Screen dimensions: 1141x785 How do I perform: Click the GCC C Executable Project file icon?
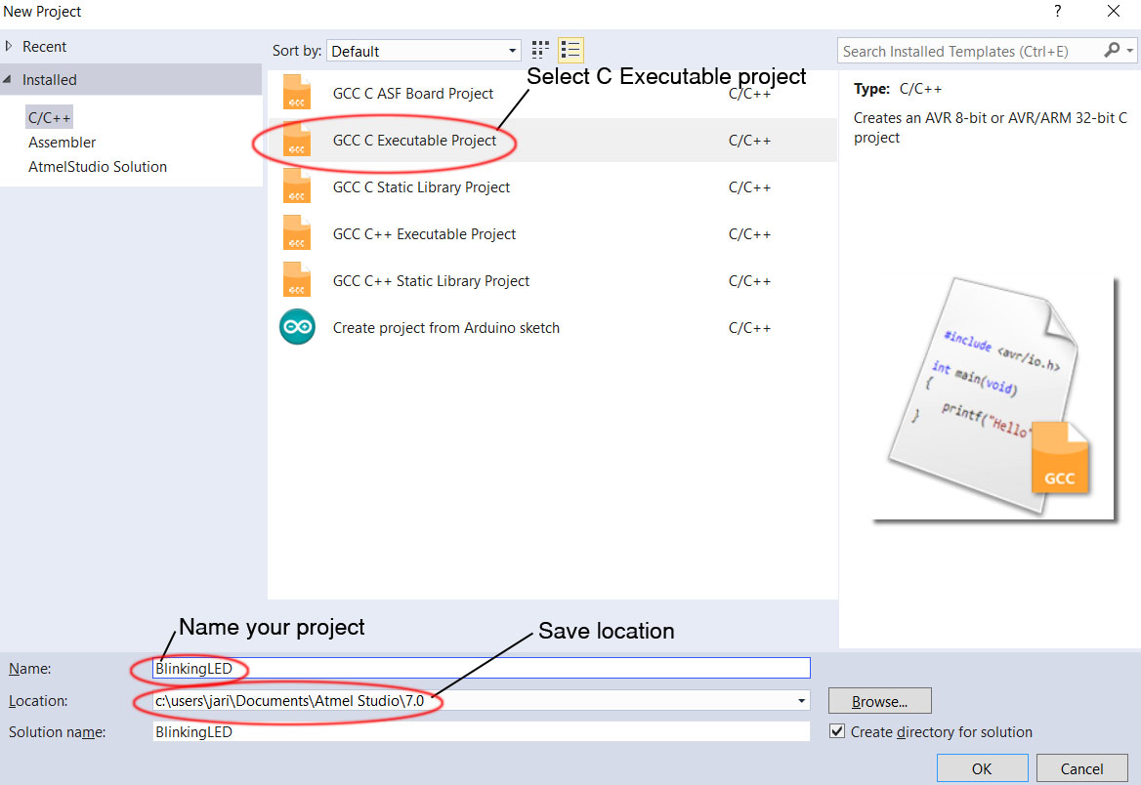[x=297, y=140]
